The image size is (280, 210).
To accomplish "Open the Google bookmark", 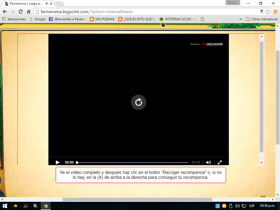I will coord(37,19).
